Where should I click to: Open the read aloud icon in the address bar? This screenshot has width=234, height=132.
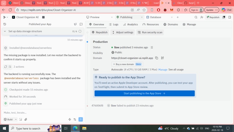click(x=138, y=10)
